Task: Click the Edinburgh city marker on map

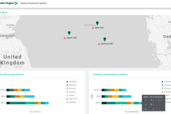Action: coord(7,38)
